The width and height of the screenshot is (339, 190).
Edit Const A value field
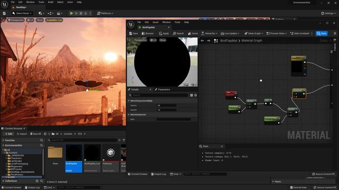(166, 106)
